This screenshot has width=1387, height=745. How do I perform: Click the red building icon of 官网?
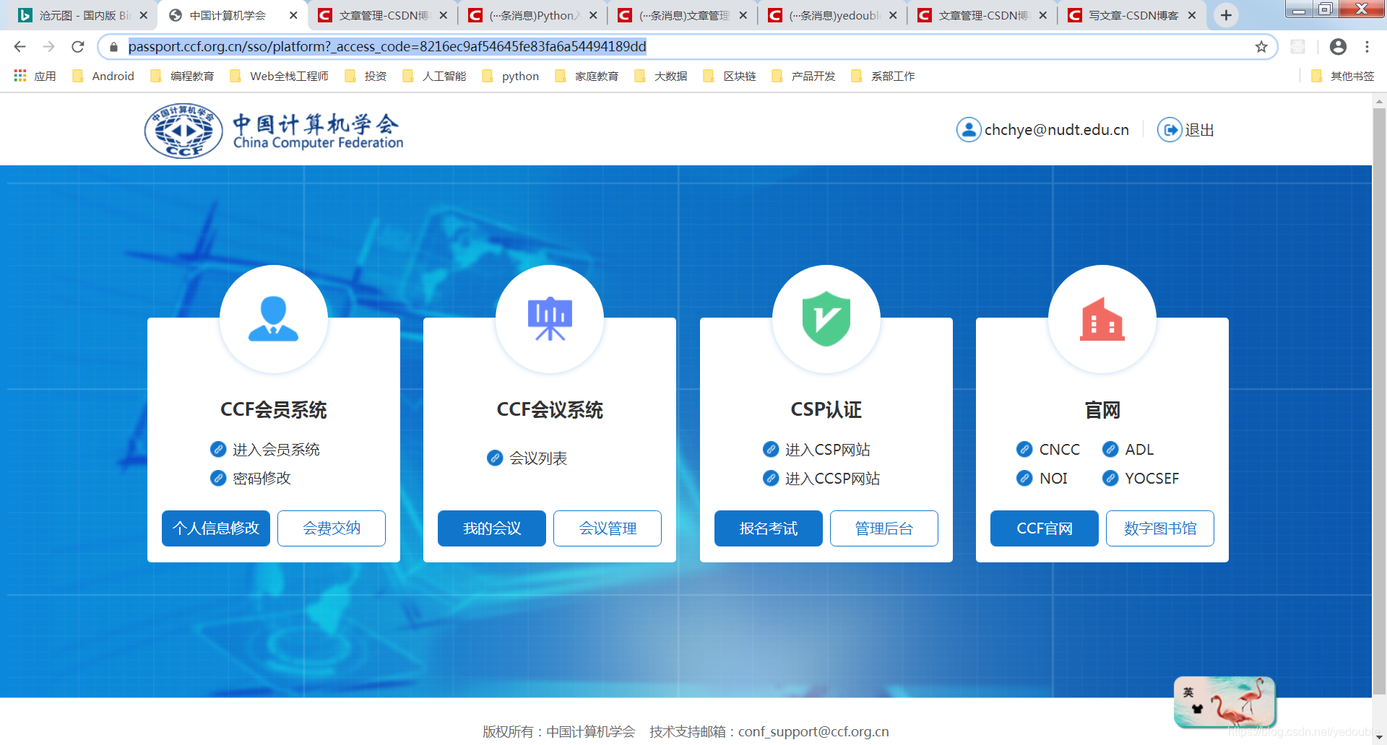[x=1102, y=318]
